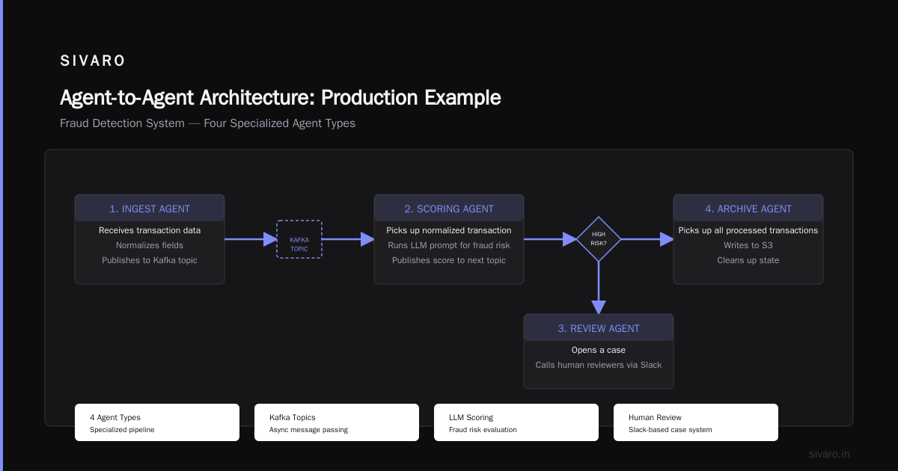Click arrow pointing down to Review Agent
Viewport: 898px width, 471px height.
coord(599,288)
